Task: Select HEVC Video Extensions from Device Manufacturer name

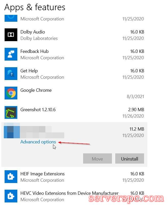Action: (x=69, y=193)
